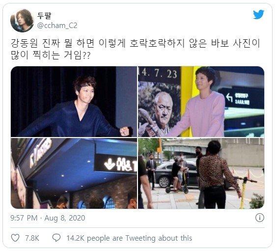276x251 pixels.
Task: Like the tweet with heart icon
Action: tap(15, 238)
